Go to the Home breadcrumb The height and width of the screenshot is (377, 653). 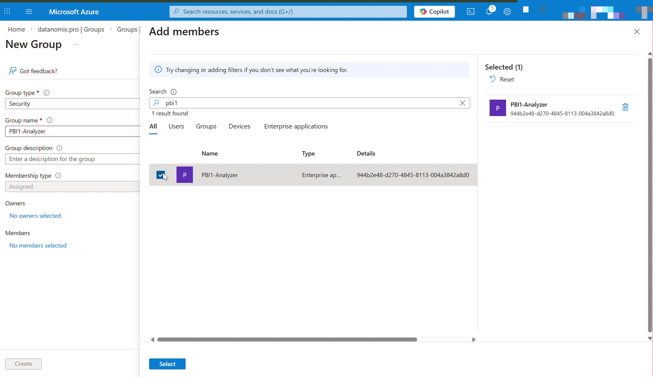16,29
